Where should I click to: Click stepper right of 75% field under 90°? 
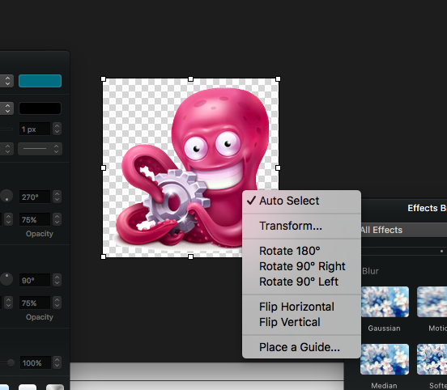(57, 303)
